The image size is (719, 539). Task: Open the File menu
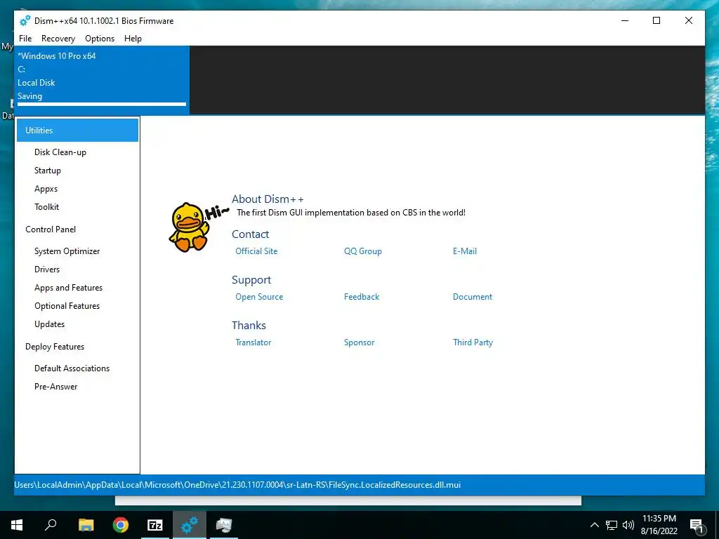click(25, 39)
